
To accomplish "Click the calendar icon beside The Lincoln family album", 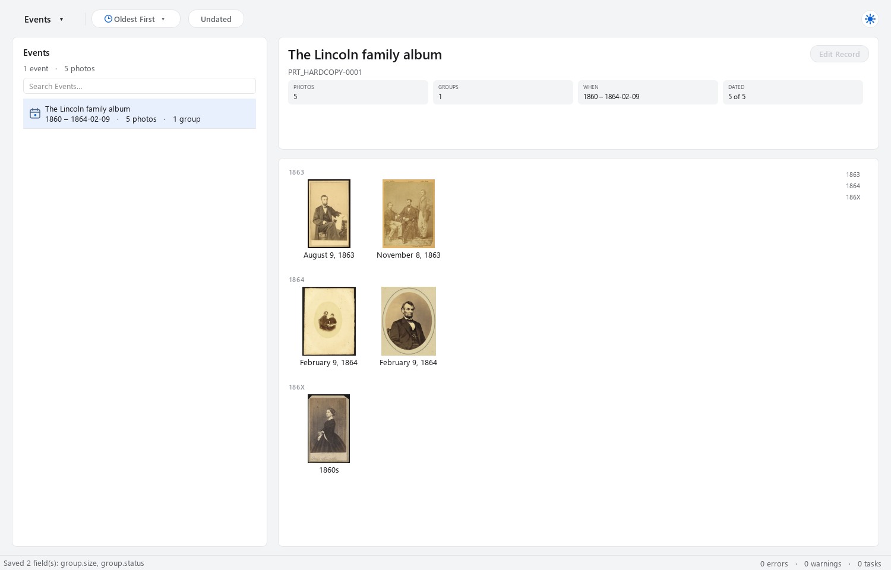I will click(x=35, y=113).
